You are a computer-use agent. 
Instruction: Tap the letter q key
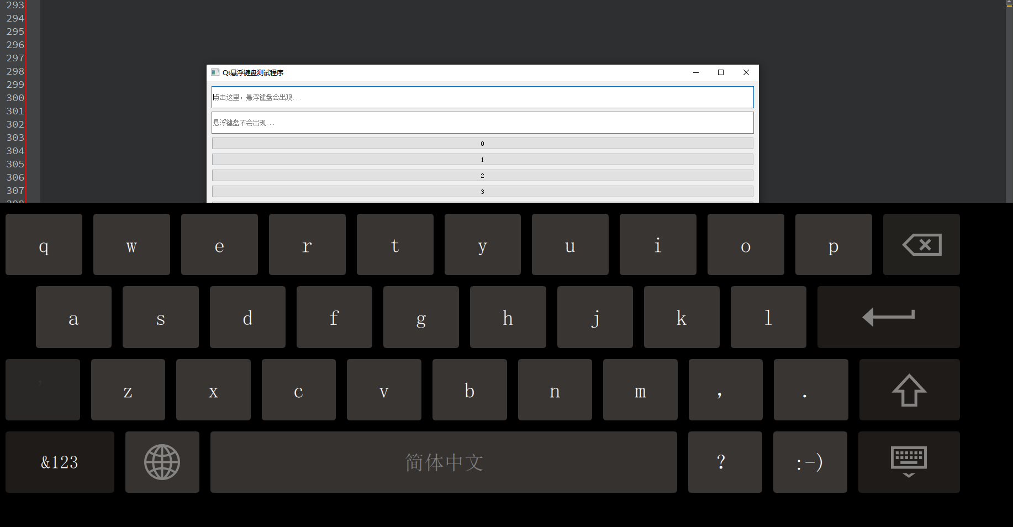pos(44,245)
